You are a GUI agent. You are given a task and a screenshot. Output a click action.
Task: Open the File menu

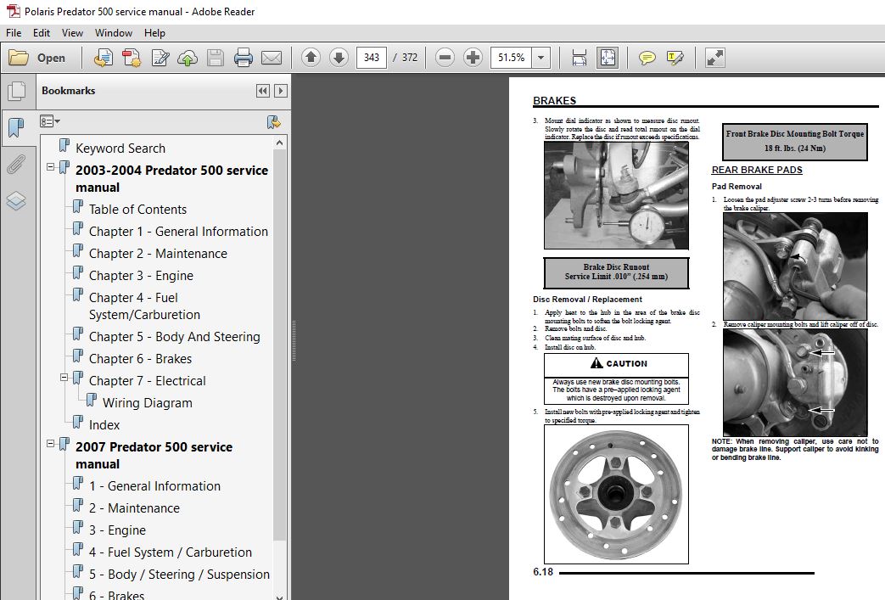pos(14,33)
